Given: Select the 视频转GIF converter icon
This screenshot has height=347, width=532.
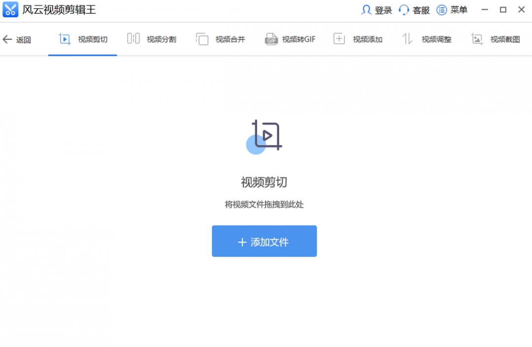Looking at the screenshot, I should [271, 38].
